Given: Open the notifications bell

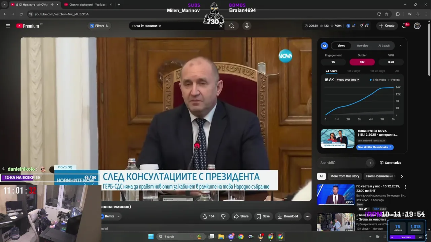Looking at the screenshot, I should (x=405, y=26).
